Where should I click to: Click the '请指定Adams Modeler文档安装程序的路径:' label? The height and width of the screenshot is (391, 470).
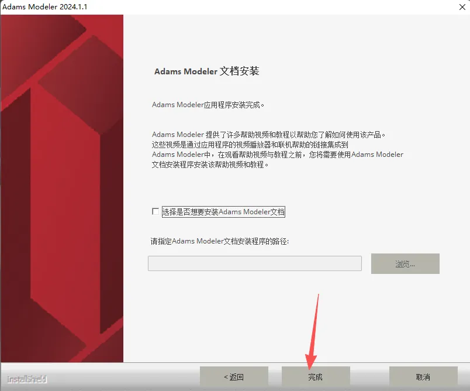pos(220,241)
